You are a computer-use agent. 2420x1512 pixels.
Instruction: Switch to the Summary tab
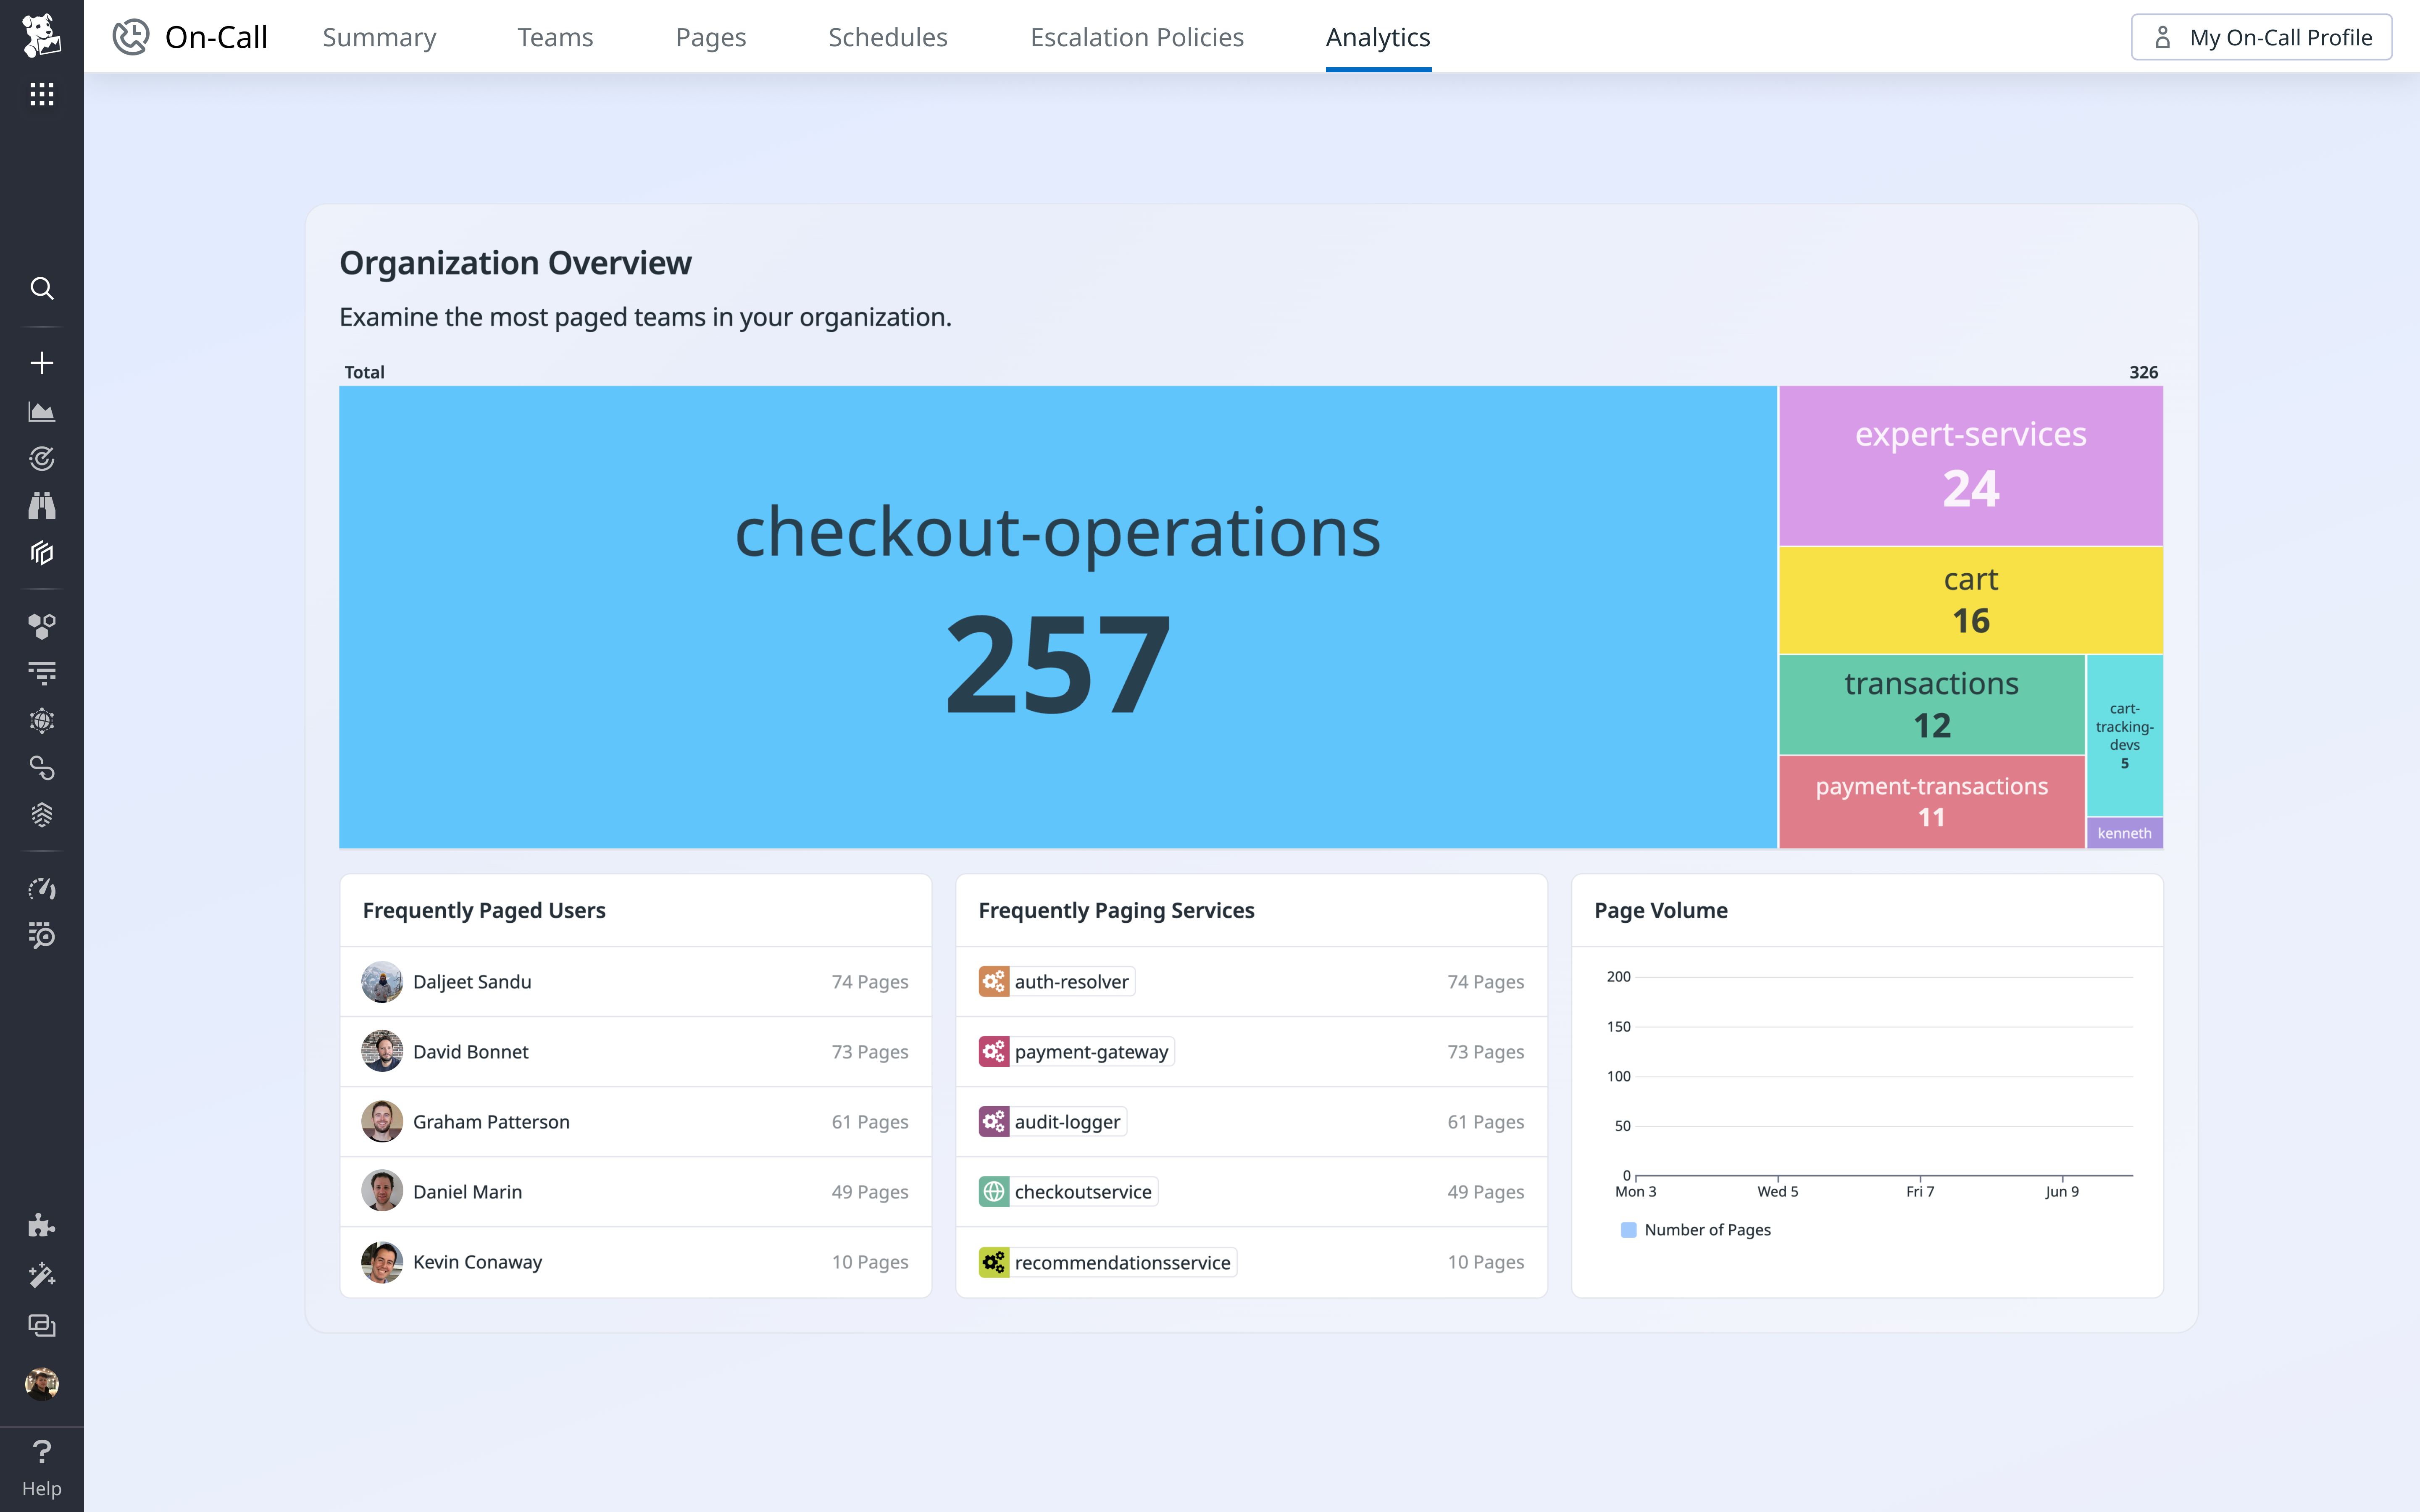[x=379, y=37]
